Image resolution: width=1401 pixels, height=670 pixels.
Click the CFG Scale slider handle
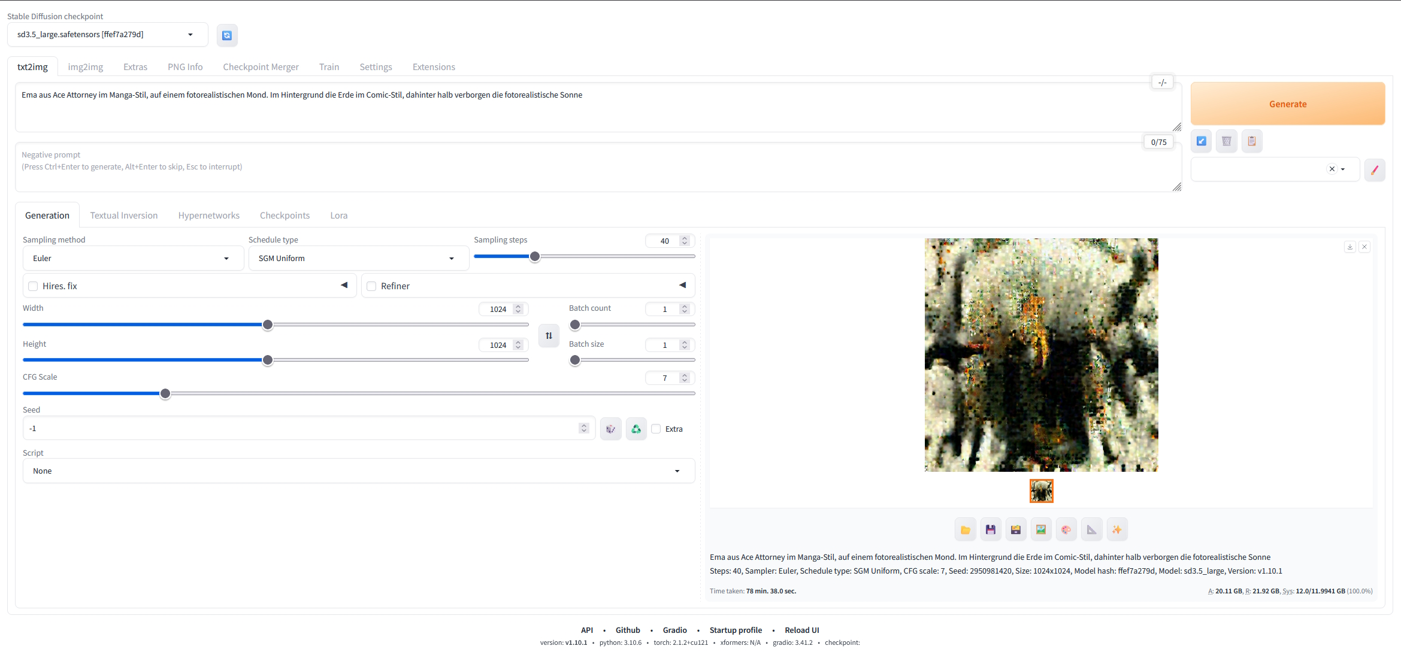click(165, 393)
